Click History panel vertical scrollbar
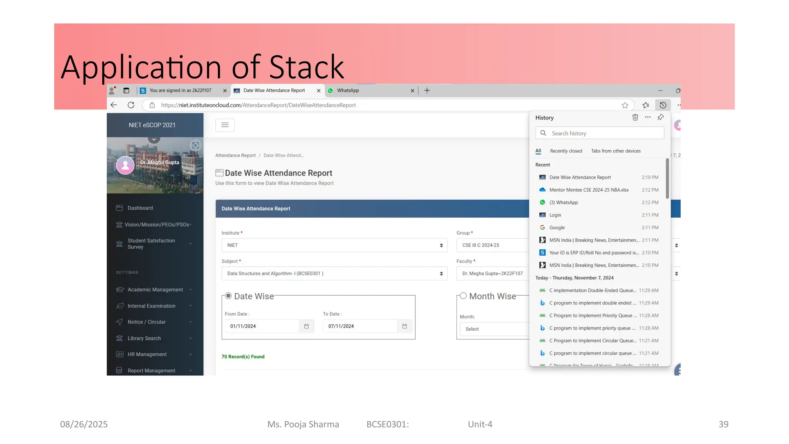The image size is (789, 444). point(667,178)
